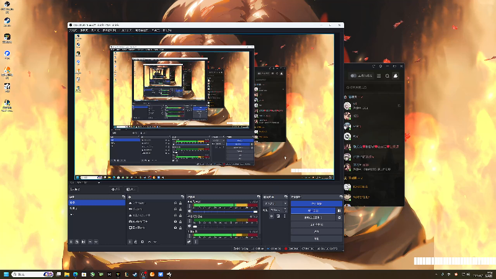Pause recording with the pause icon in Controls
The width and height of the screenshot is (496, 279).
pyautogui.click(x=339, y=211)
